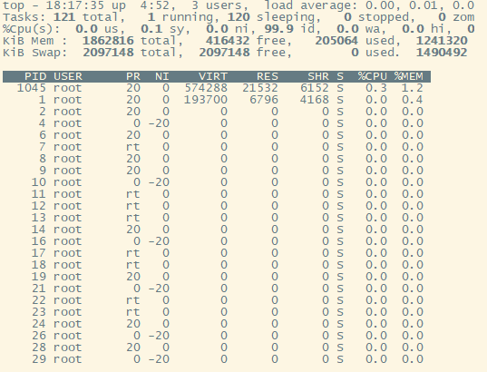Viewport: 487px width, 372px height.
Task: Click the 0.3 %CPU value
Action: [376, 88]
